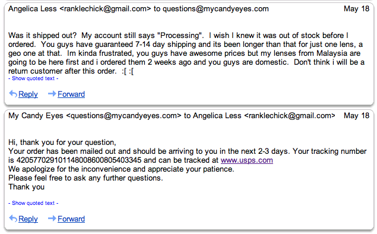Click the forward arrow icon under Angelica's message

click(x=52, y=94)
